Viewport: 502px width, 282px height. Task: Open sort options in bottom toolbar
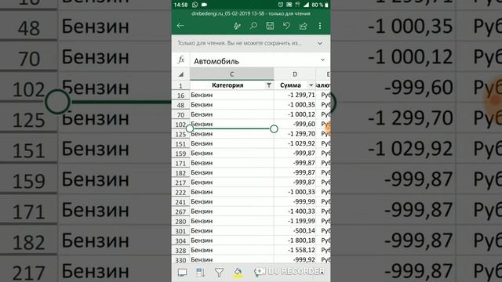click(x=201, y=273)
